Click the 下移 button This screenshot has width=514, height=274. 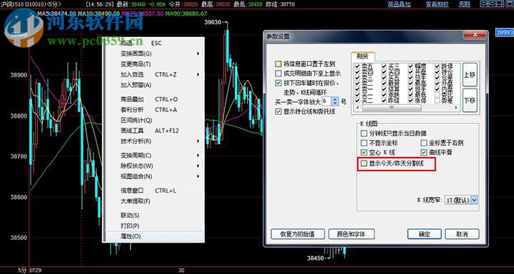coord(470,101)
